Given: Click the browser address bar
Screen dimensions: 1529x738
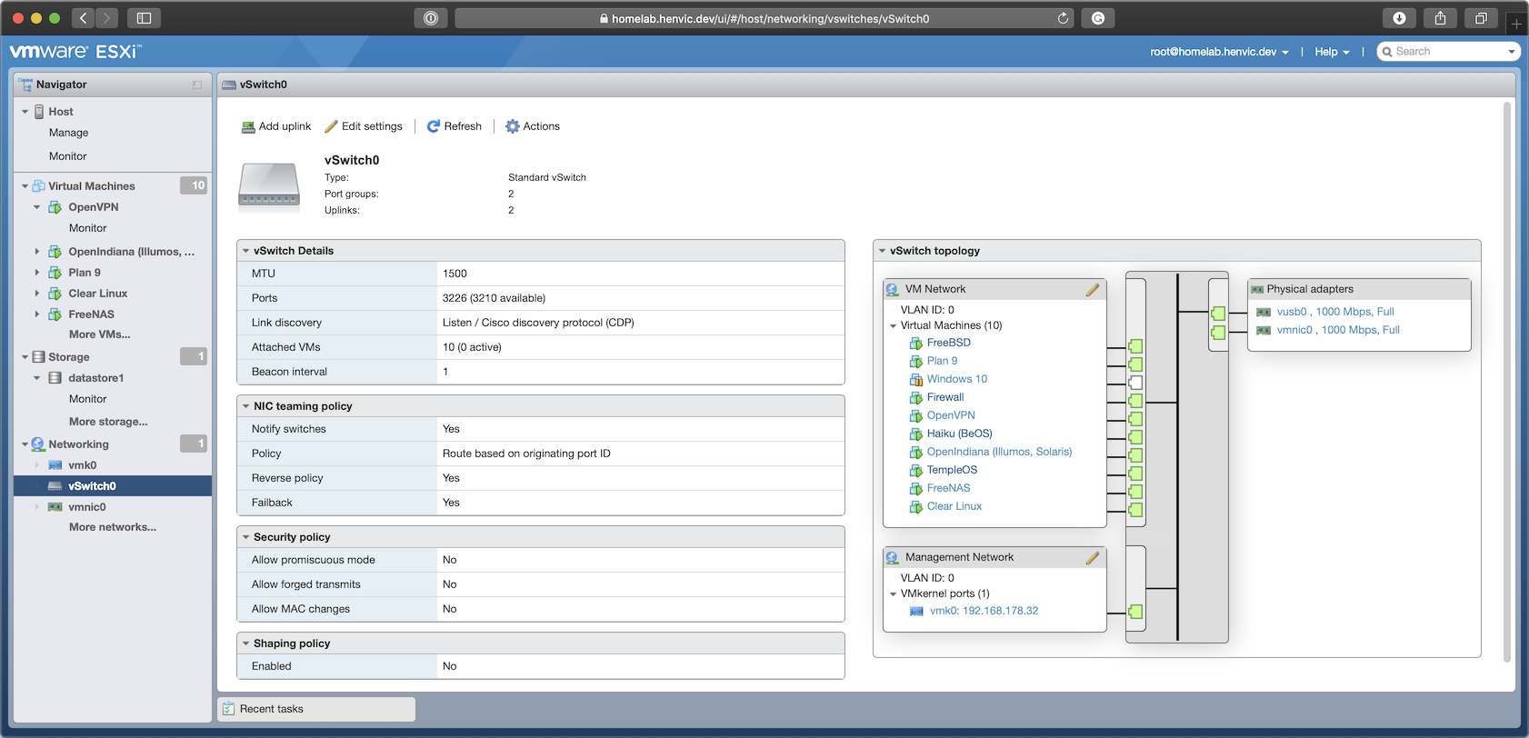Looking at the screenshot, I should 764,18.
